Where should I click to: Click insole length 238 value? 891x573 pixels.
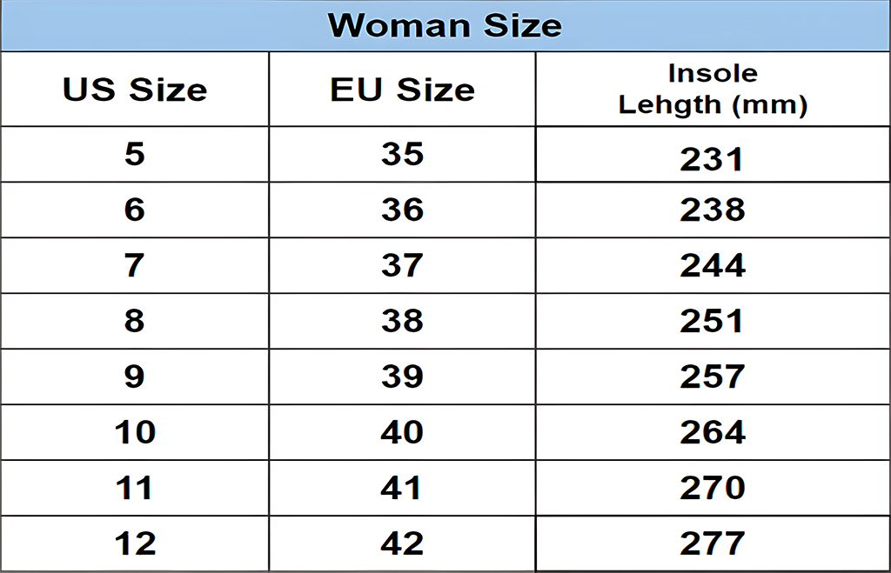point(713,210)
